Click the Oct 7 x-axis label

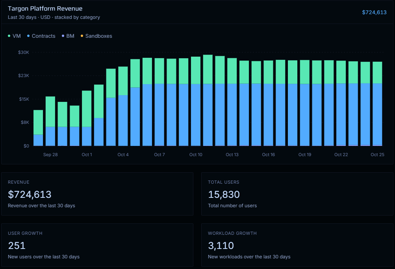click(159, 155)
